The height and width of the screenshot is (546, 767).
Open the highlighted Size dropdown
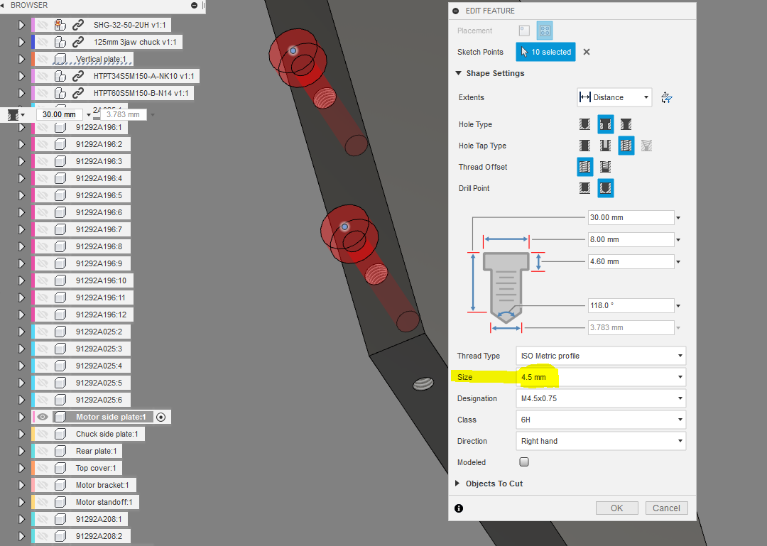point(600,377)
